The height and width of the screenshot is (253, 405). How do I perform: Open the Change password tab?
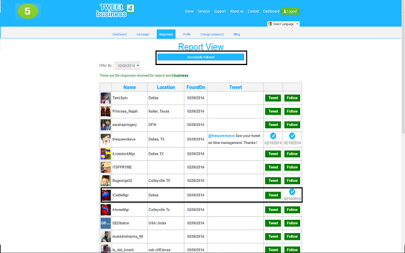click(212, 34)
